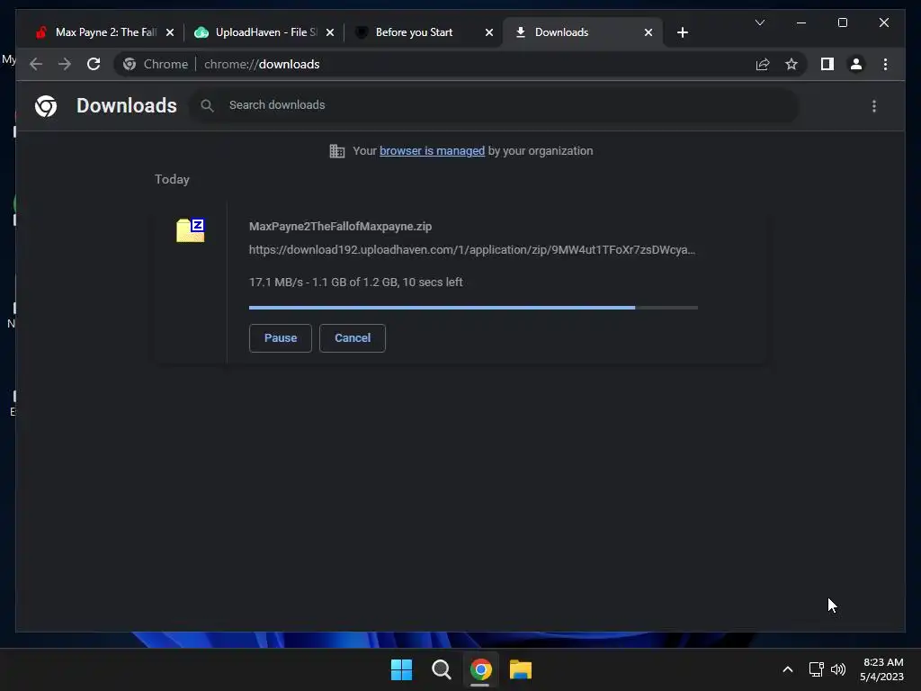The image size is (921, 691).
Task: Open Chrome main three-dot menu
Action: click(885, 64)
